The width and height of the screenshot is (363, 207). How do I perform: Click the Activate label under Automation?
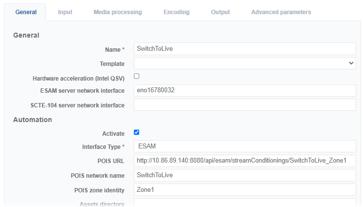click(x=113, y=133)
